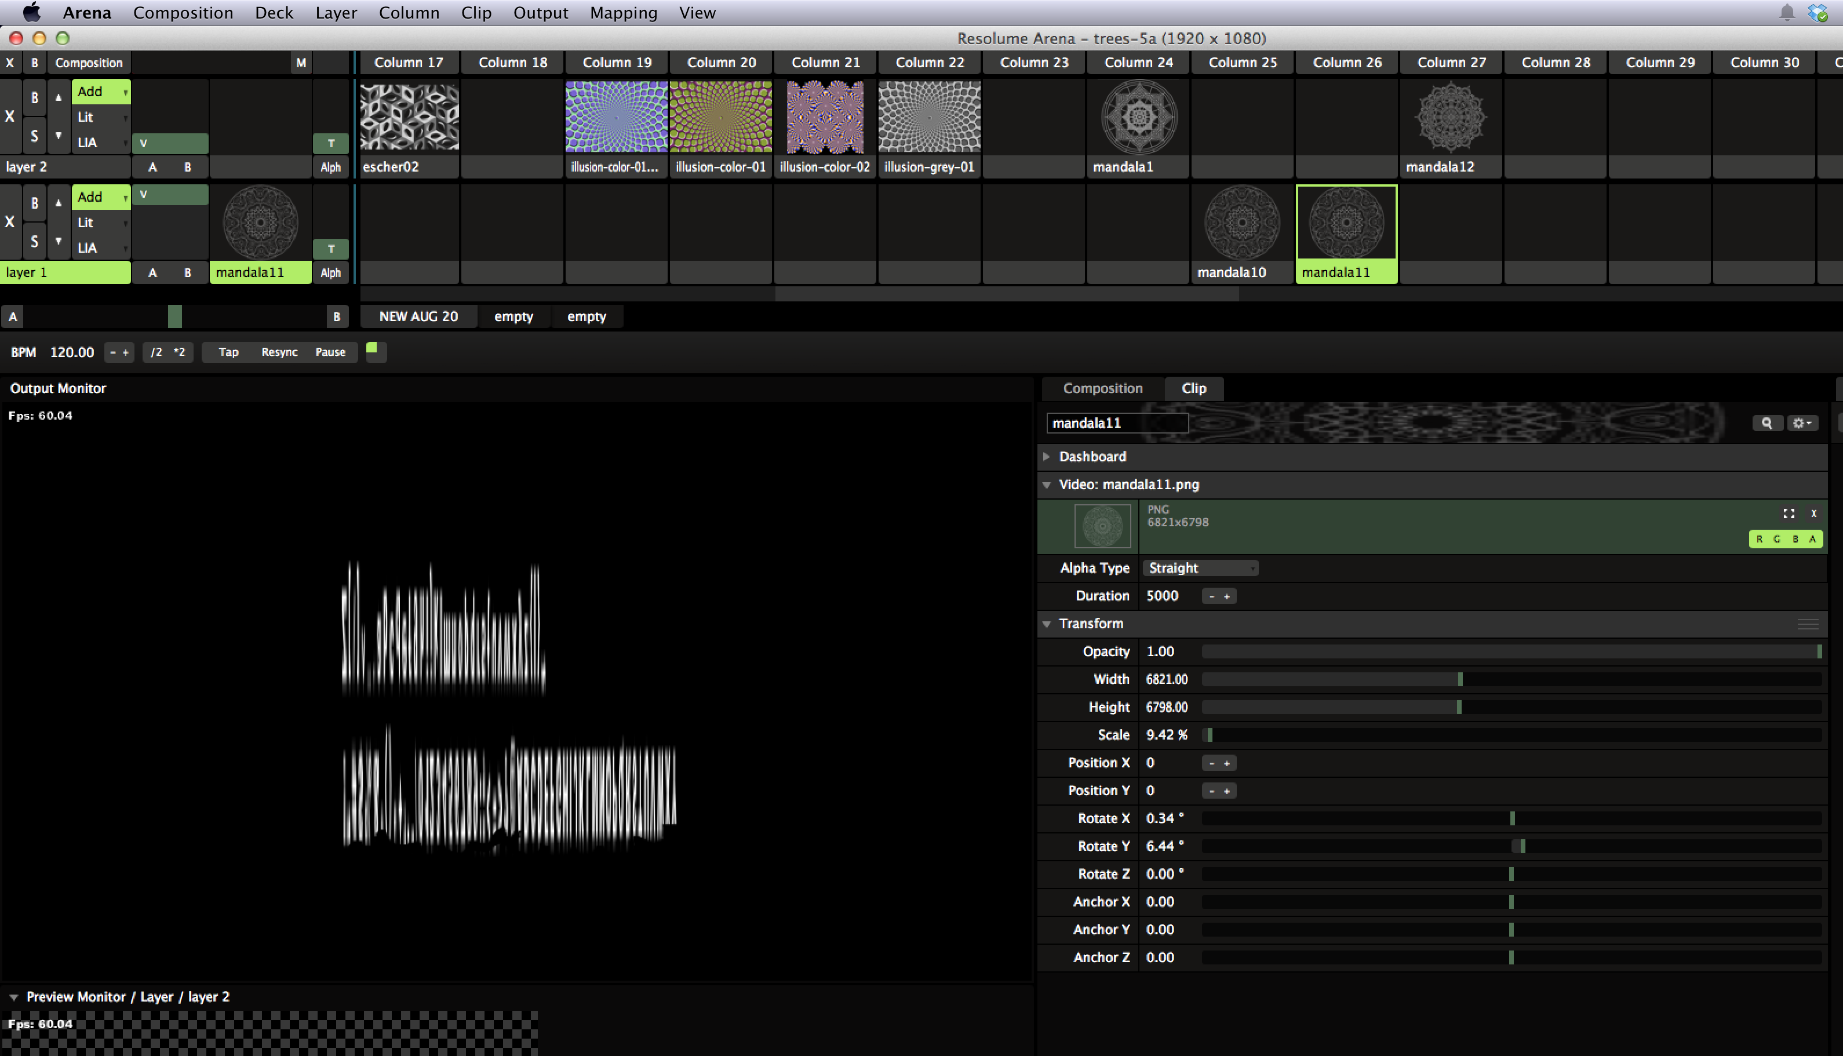Open the Add blend mode dropdown on layer 2
This screenshot has height=1056, width=1843.
(x=101, y=92)
